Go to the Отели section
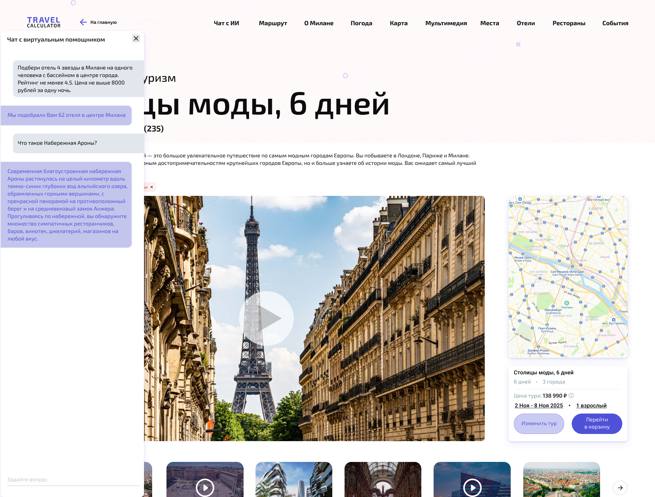 [x=525, y=23]
